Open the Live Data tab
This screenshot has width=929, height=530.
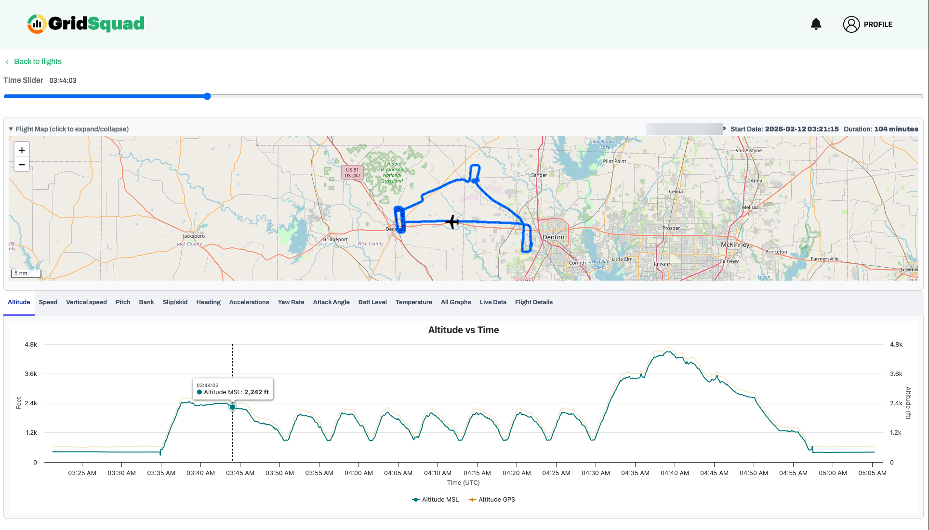tap(492, 302)
